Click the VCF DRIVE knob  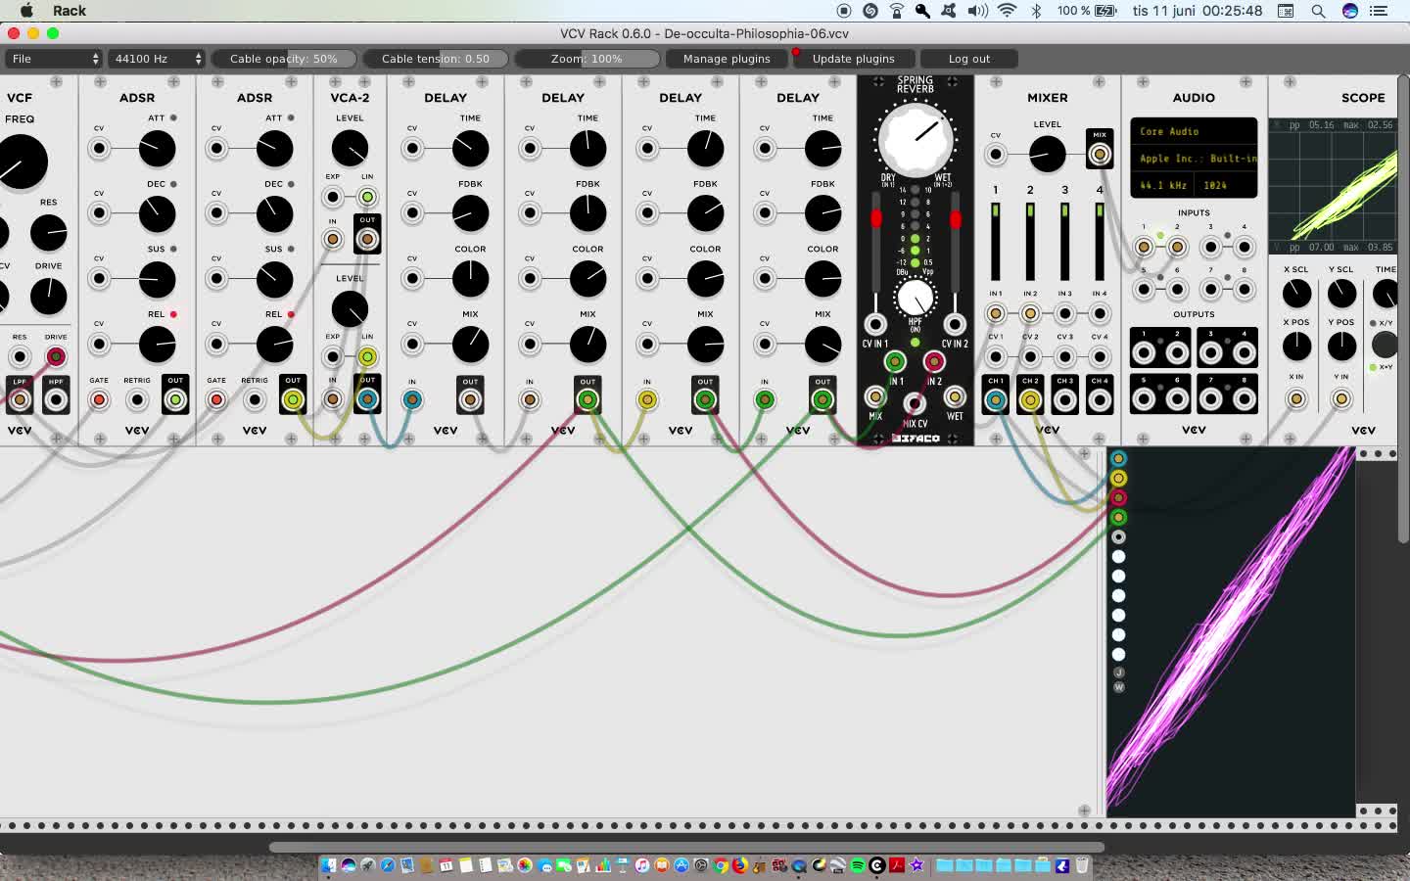click(x=48, y=296)
